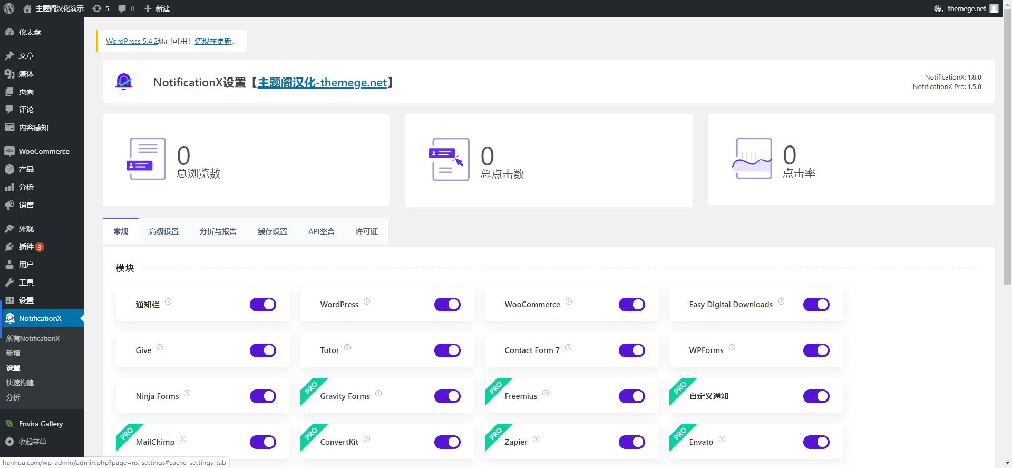This screenshot has width=1012, height=468.
Task: Collapse the sidebar with 收起菜单
Action: pos(42,442)
